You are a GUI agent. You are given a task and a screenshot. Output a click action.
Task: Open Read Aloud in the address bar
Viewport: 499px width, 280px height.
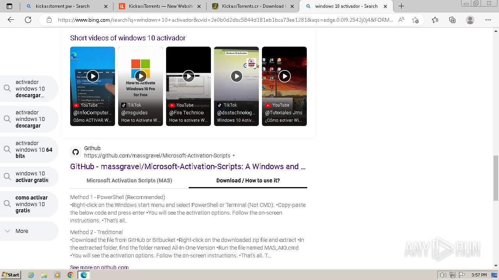click(x=401, y=20)
